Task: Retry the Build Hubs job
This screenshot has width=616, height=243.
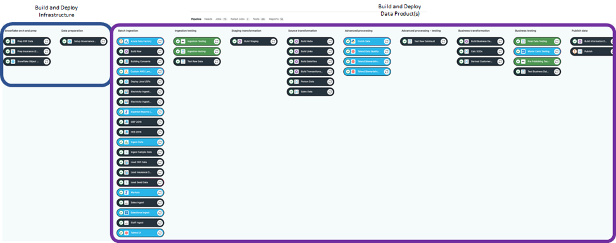Action: [x=330, y=41]
